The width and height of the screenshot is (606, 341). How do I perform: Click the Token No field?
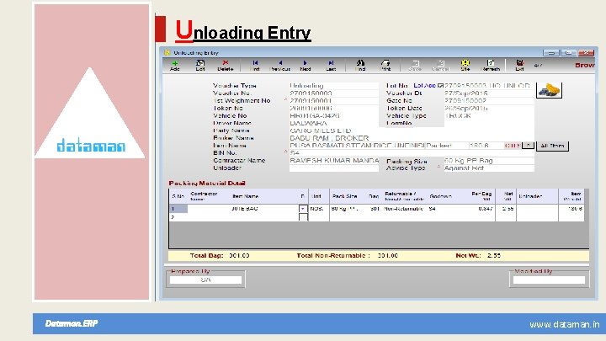click(334, 109)
